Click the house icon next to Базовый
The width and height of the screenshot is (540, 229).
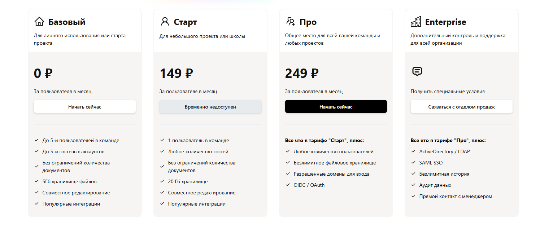(x=39, y=22)
